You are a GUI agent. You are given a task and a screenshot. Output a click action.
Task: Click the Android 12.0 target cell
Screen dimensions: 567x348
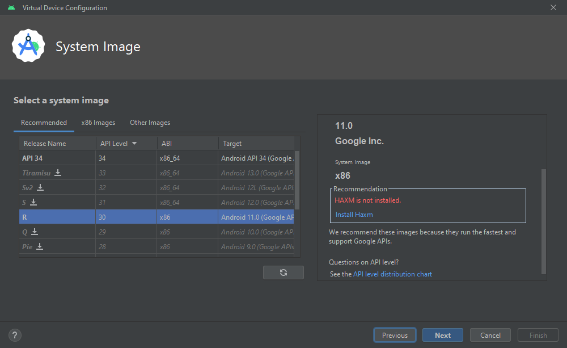coord(256,202)
